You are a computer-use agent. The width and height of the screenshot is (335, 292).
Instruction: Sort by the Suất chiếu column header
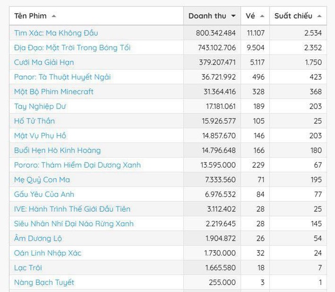(293, 16)
